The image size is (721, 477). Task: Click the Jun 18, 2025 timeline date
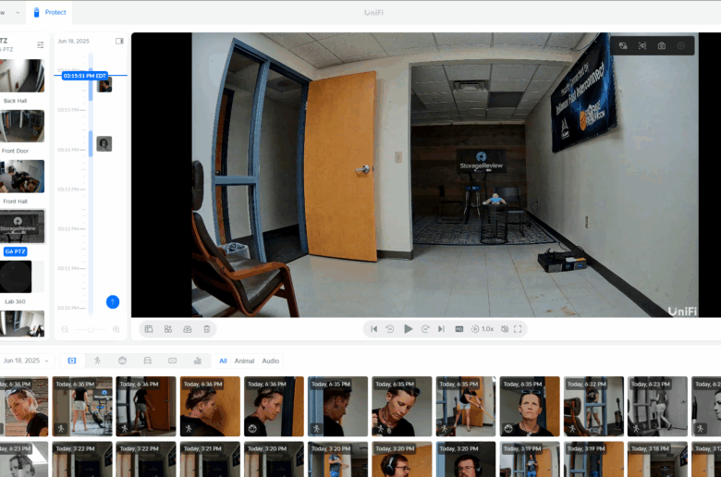point(74,41)
